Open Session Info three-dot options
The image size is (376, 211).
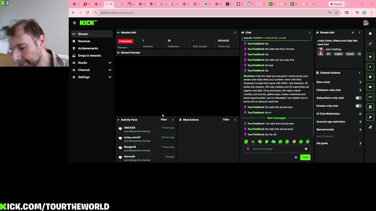pos(235,33)
